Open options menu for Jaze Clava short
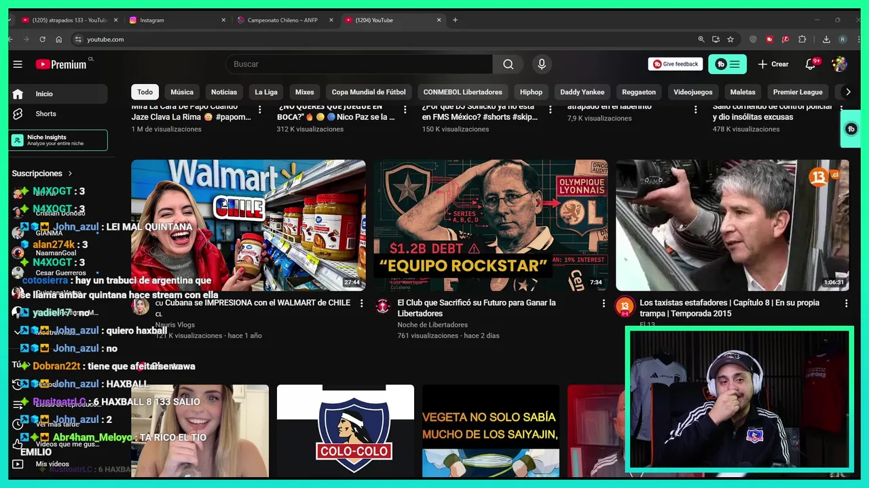869x488 pixels. coord(259,109)
